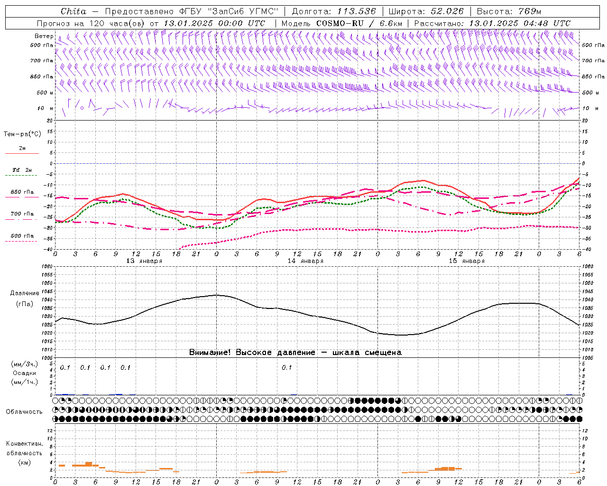The image size is (607, 486).
Task: Click the "Давление" pressure panel label
Action: point(25,293)
